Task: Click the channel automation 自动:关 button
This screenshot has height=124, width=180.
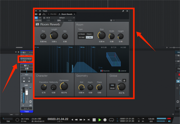Action: (x=26, y=108)
